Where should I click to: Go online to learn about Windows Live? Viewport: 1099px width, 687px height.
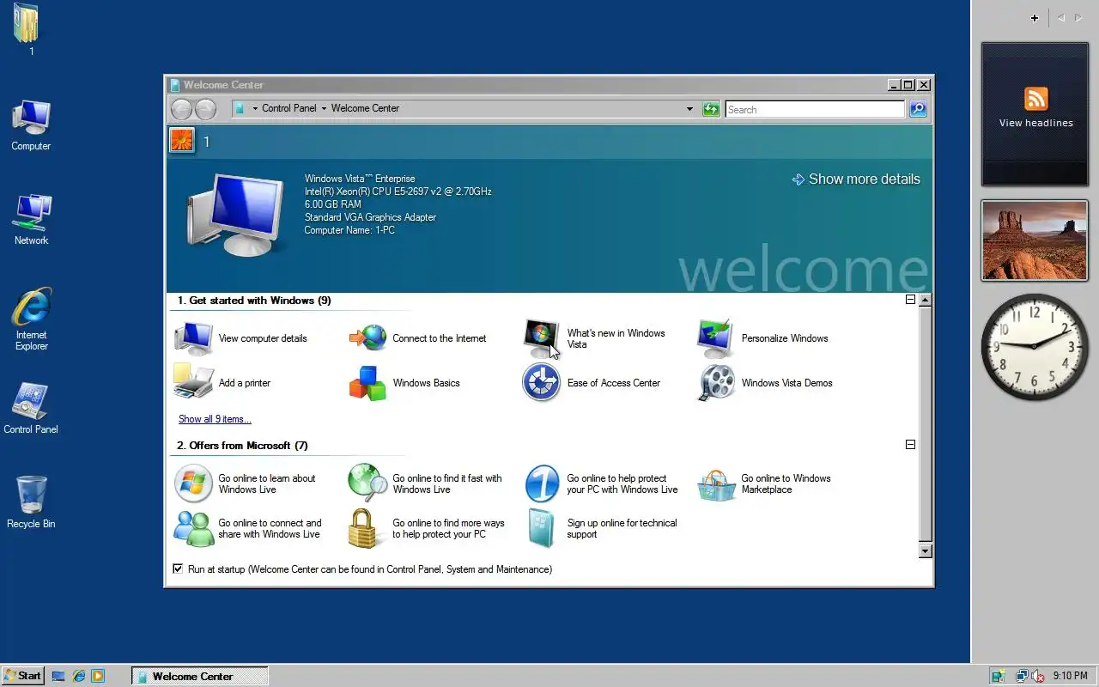pos(245,483)
